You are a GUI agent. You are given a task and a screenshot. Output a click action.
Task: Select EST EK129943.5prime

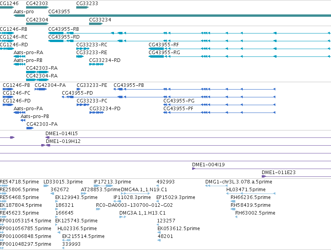76,197
